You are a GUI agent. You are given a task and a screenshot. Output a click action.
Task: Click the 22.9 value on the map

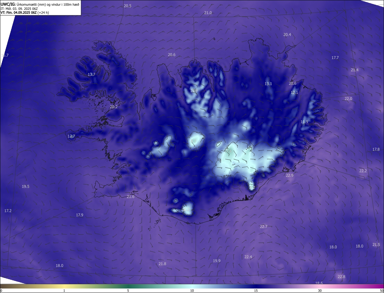(x=289, y=175)
